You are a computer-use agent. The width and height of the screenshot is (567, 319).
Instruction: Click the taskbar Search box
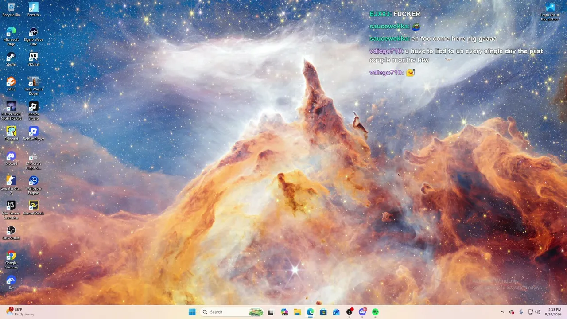[x=232, y=312]
